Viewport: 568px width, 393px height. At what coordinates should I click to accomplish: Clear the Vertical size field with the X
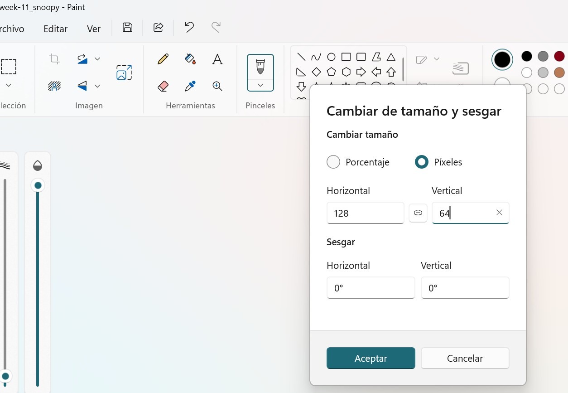(x=499, y=213)
